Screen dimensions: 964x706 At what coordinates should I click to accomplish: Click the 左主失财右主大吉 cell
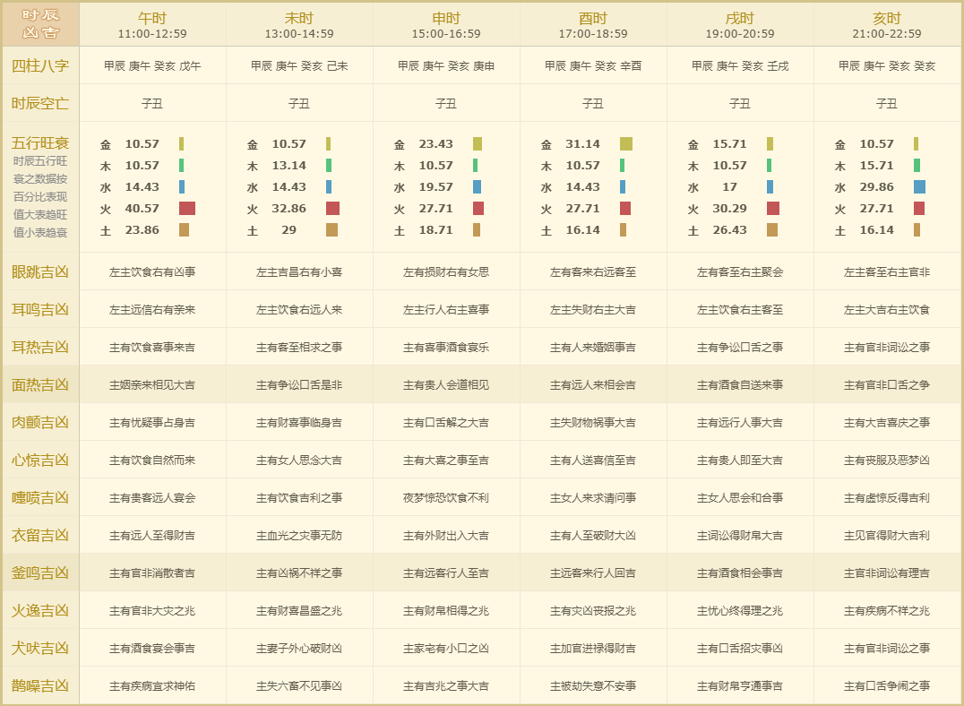coord(593,309)
